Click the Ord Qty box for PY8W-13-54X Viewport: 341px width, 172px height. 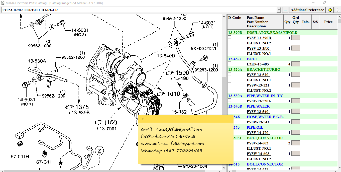(296, 122)
